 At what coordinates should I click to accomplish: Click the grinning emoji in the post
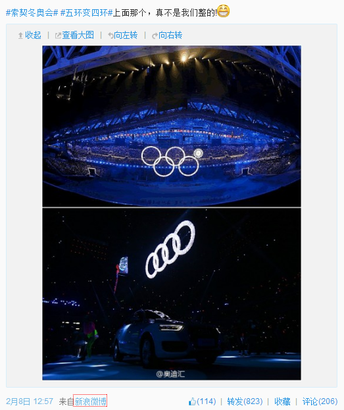pyautogui.click(x=223, y=11)
